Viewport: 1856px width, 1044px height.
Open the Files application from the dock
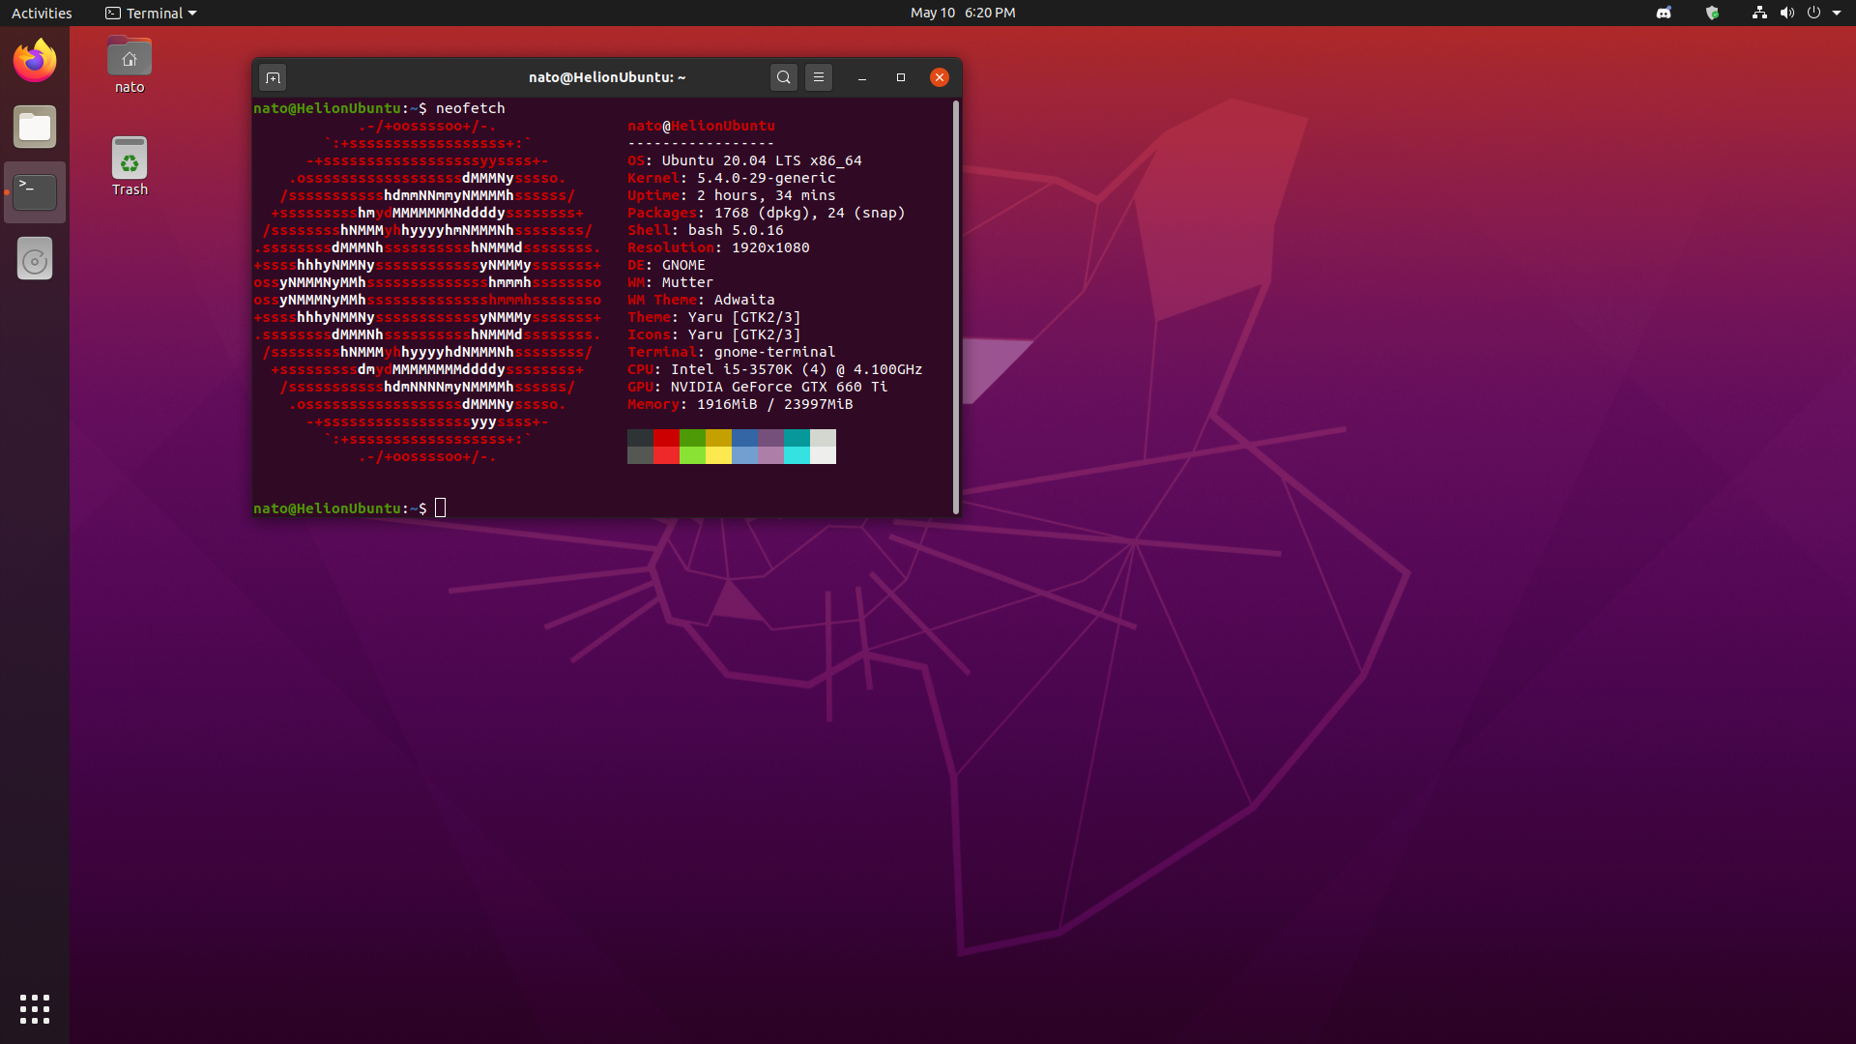[x=34, y=127]
